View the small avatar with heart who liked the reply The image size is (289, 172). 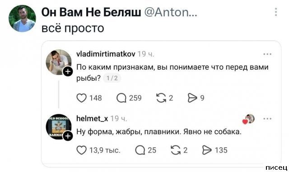click(x=249, y=119)
